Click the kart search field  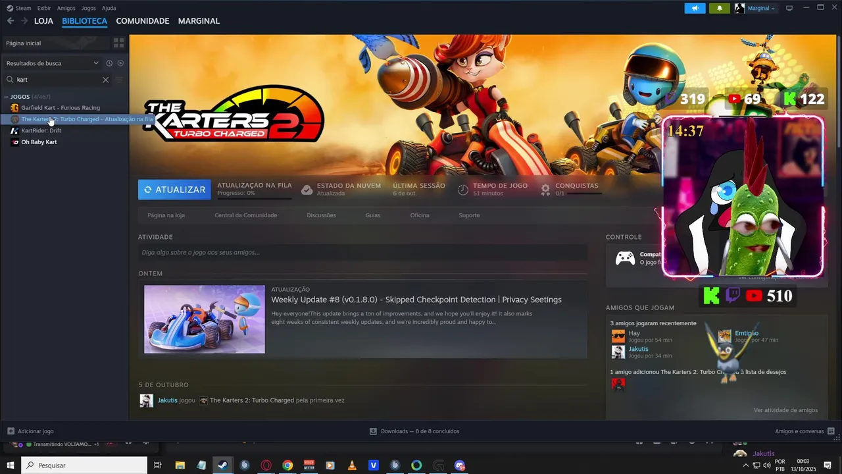tap(57, 80)
